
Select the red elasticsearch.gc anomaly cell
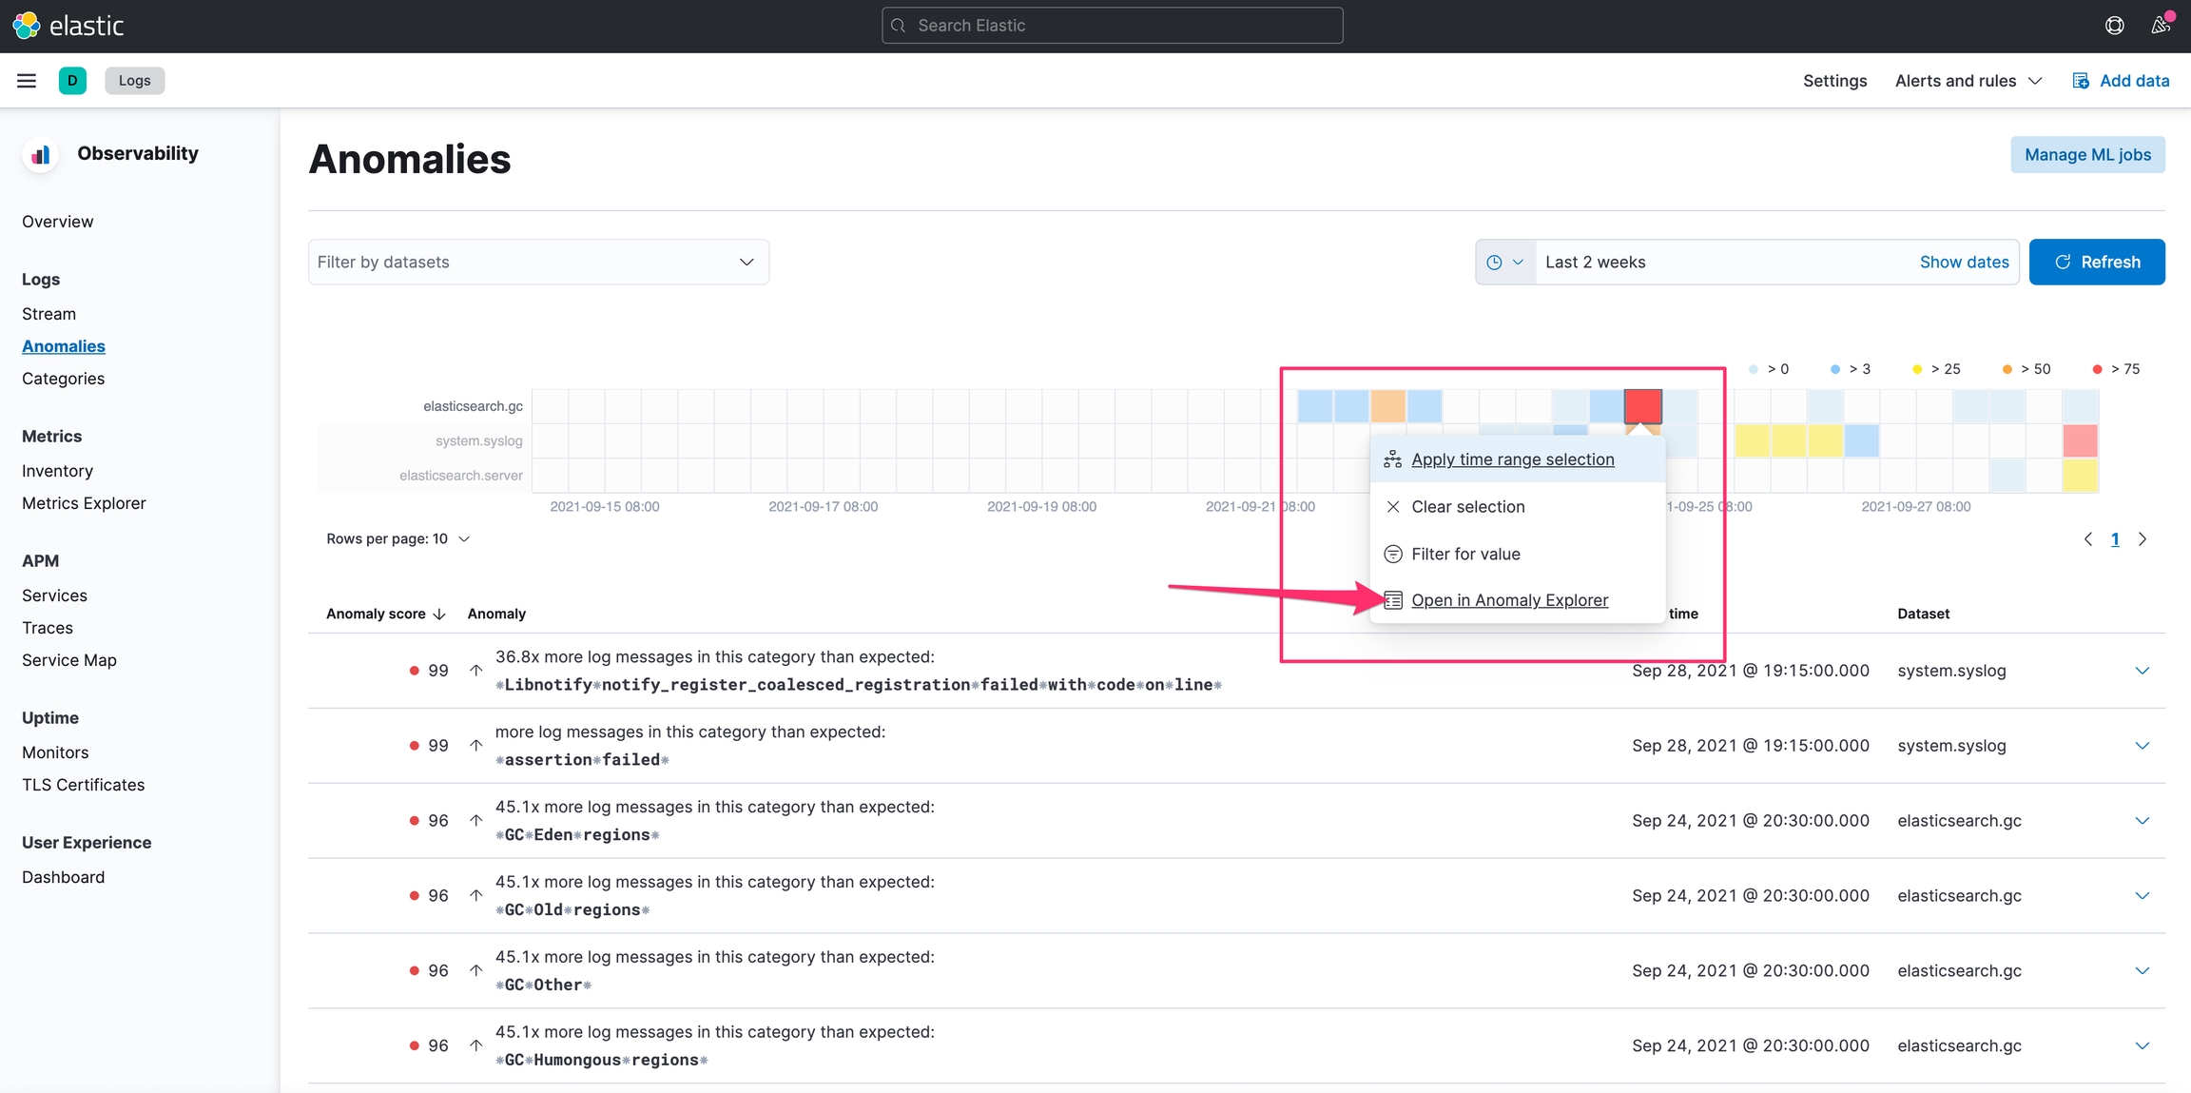coord(1642,406)
